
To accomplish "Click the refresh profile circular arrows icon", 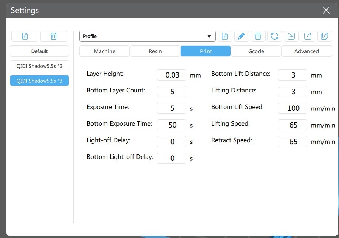I will click(274, 36).
